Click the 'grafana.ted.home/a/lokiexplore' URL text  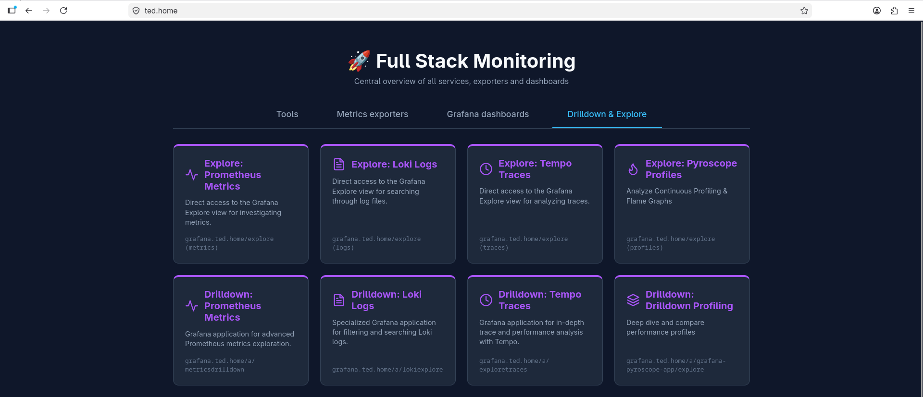(x=387, y=370)
